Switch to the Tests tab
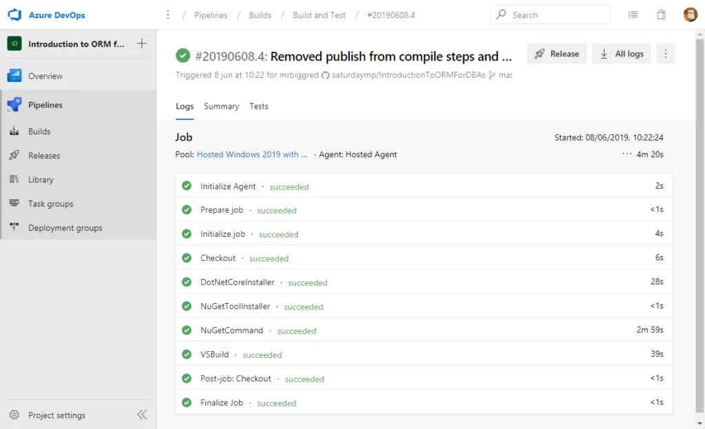 (x=259, y=107)
